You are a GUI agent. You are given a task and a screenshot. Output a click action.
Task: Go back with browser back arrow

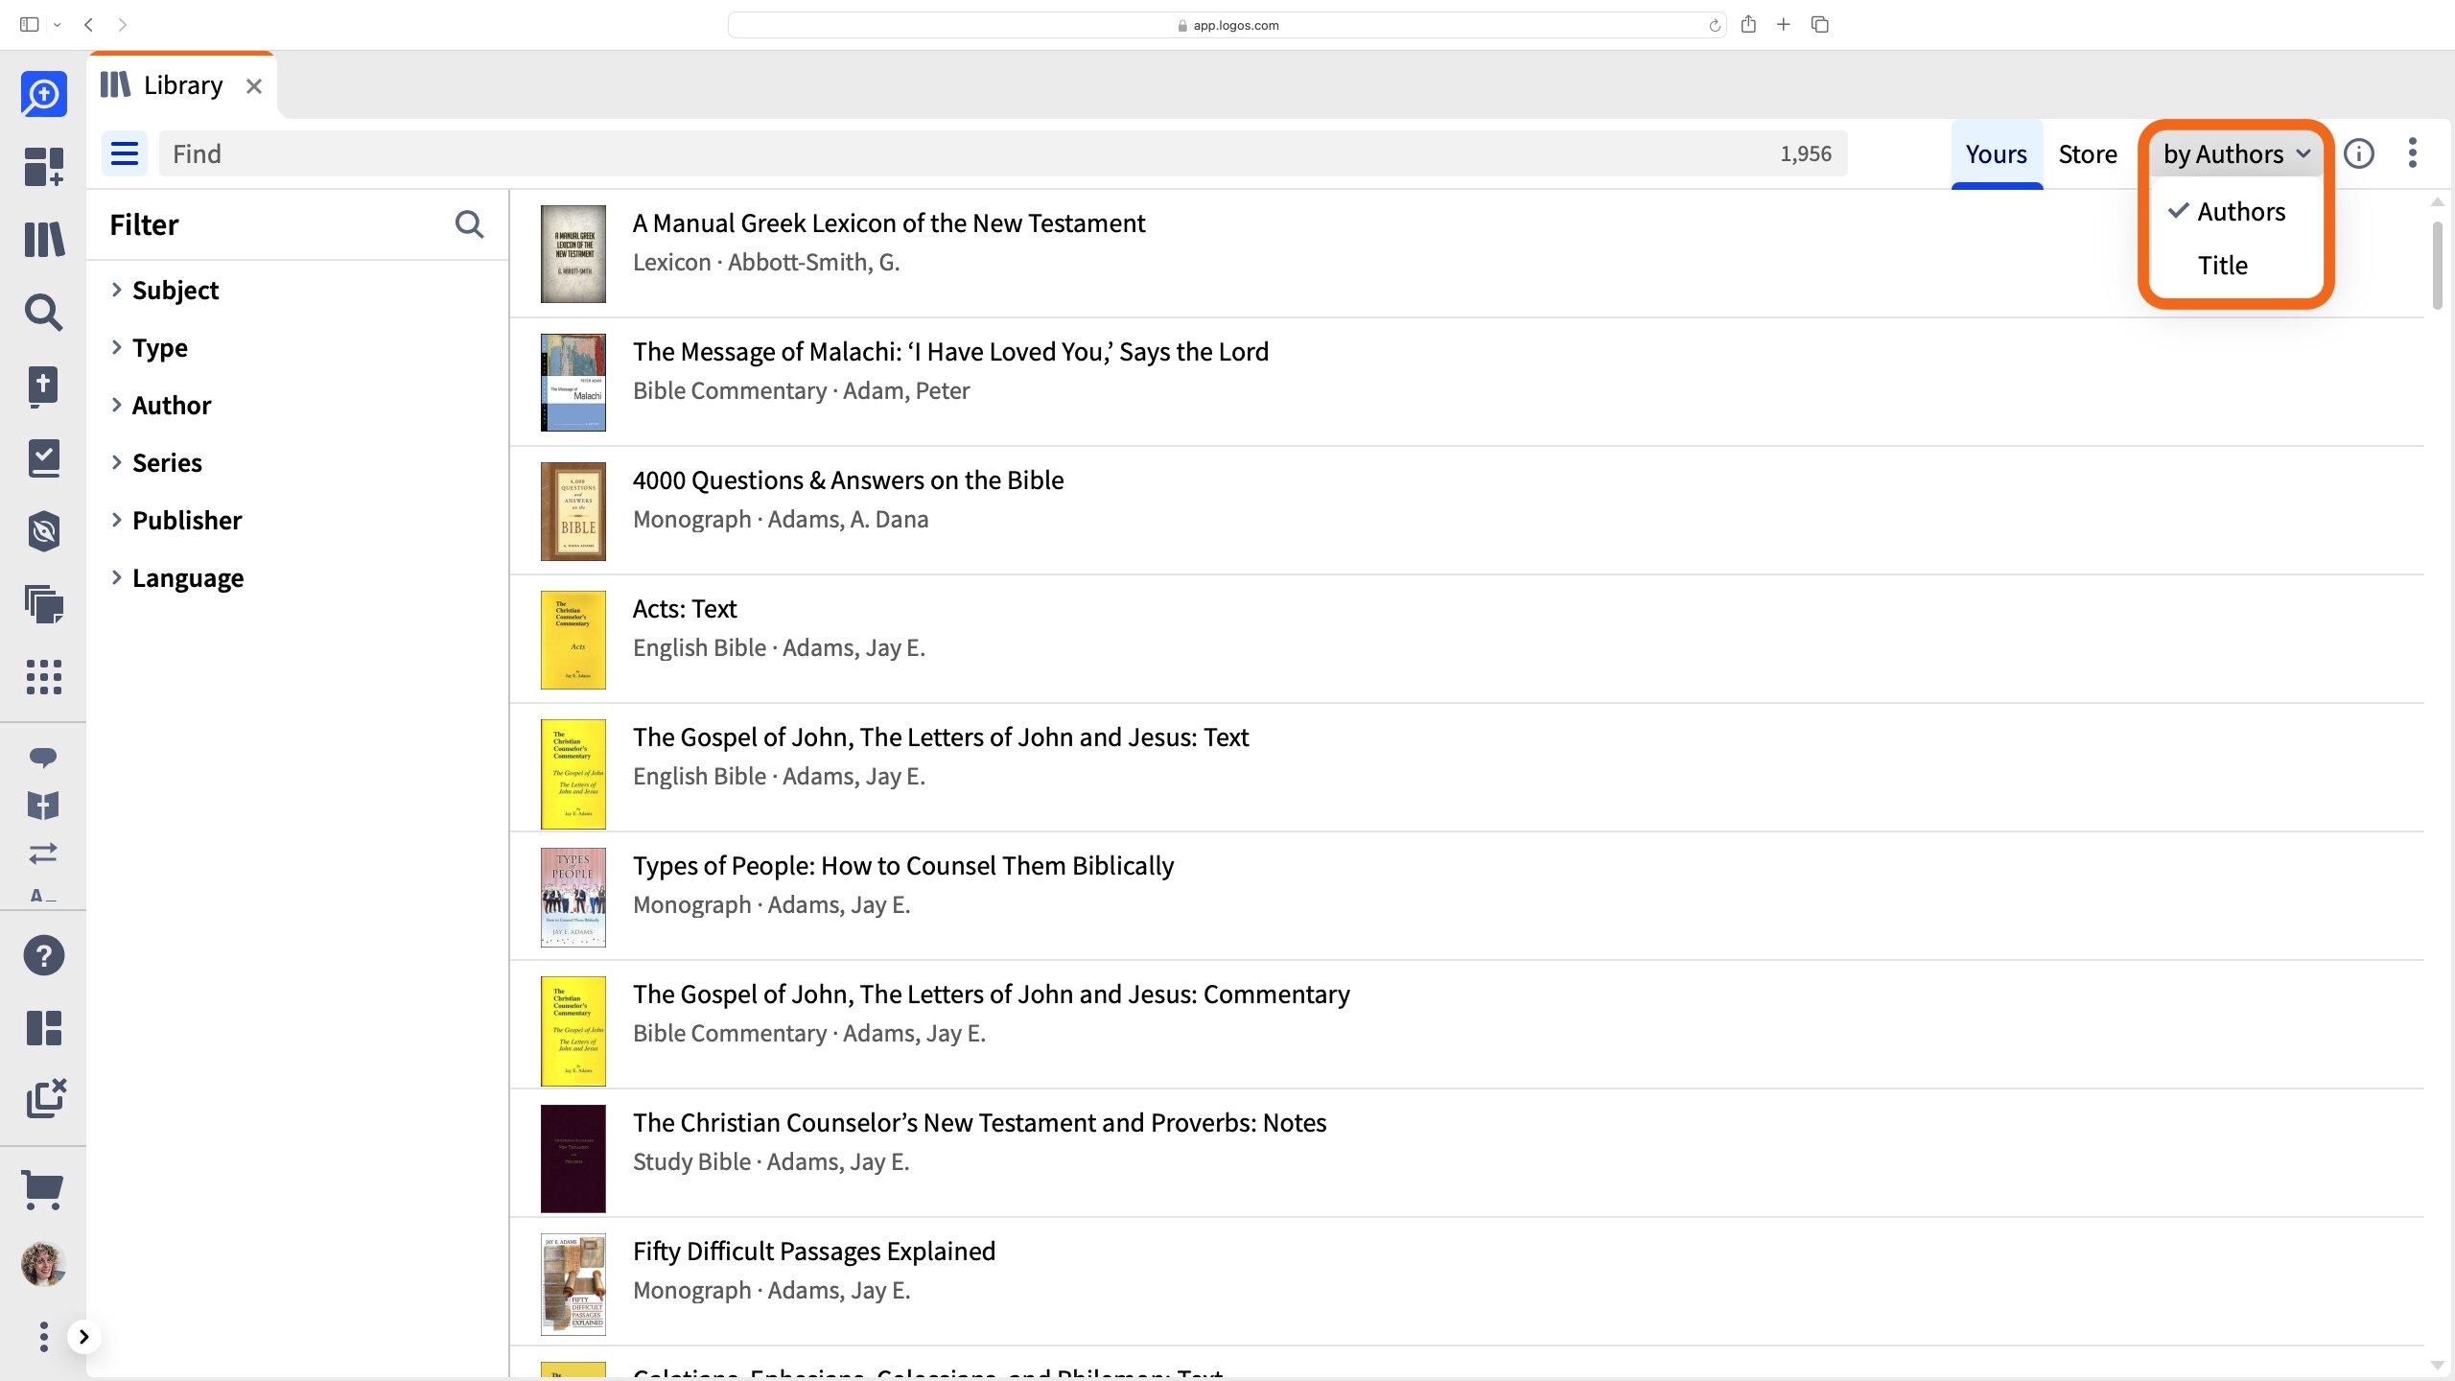[x=88, y=25]
